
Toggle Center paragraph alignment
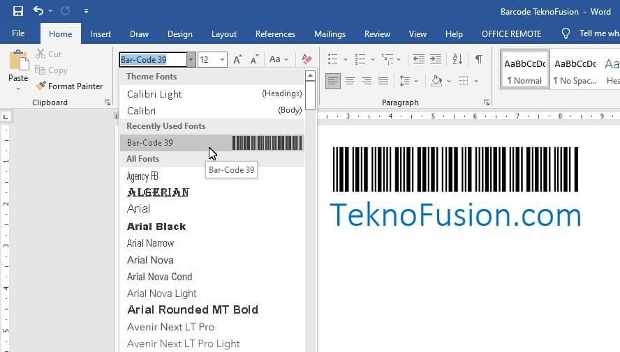click(x=350, y=82)
